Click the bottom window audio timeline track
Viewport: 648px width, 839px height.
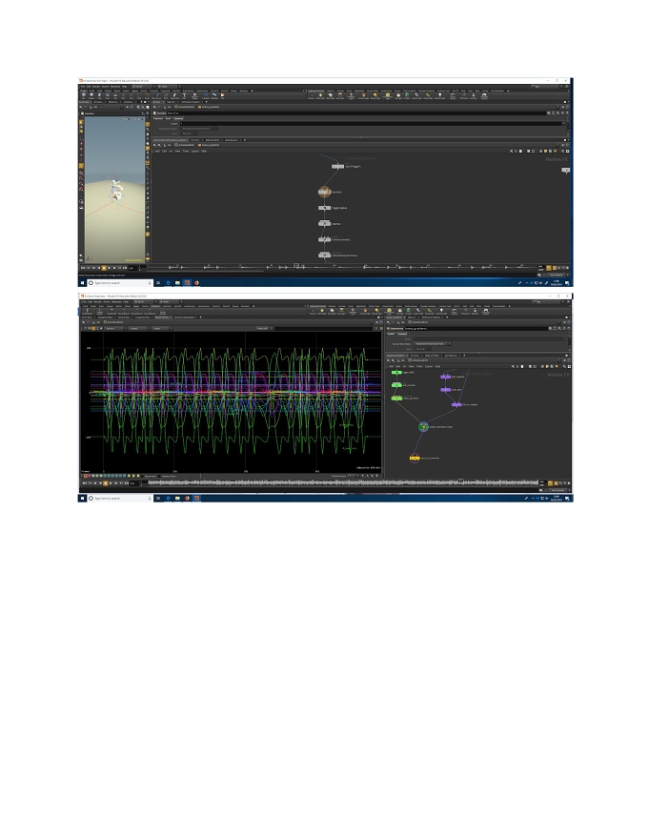click(x=342, y=482)
